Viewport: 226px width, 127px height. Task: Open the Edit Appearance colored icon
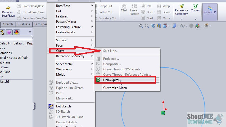pos(197,26)
